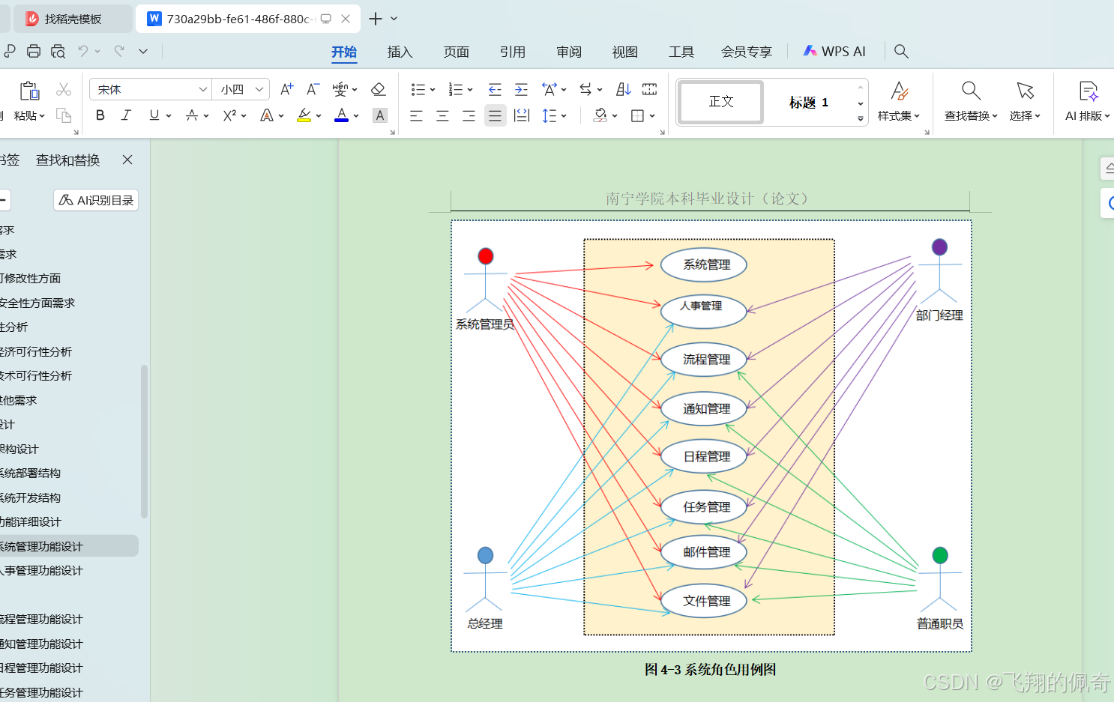Click the bulleted list icon

[418, 88]
